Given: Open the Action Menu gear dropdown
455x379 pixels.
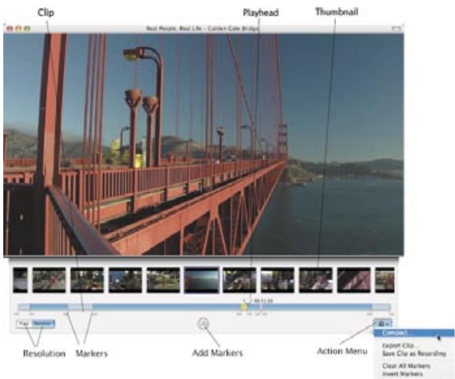Looking at the screenshot, I should (x=383, y=324).
